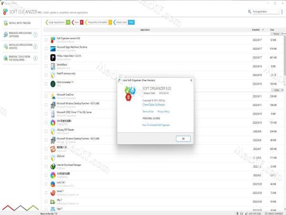Viewport: 286px width, 215px height.
Task: Select the Microsoft Edge WebView2 Runtime icon
Action: pos(53,49)
